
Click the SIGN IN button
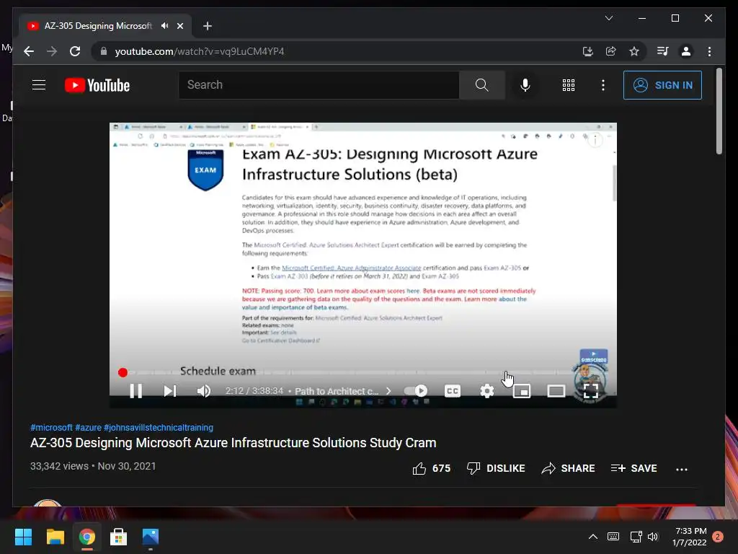point(663,85)
